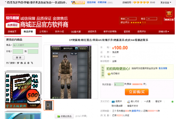Click the shop credit diamond icons
This screenshot has height=119, width=176.
141,3
